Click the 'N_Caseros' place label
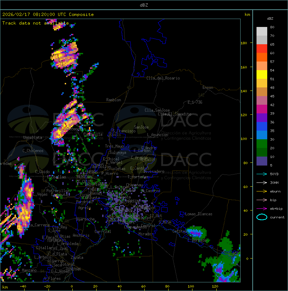This screenshot has height=291, width=288. tap(151, 190)
